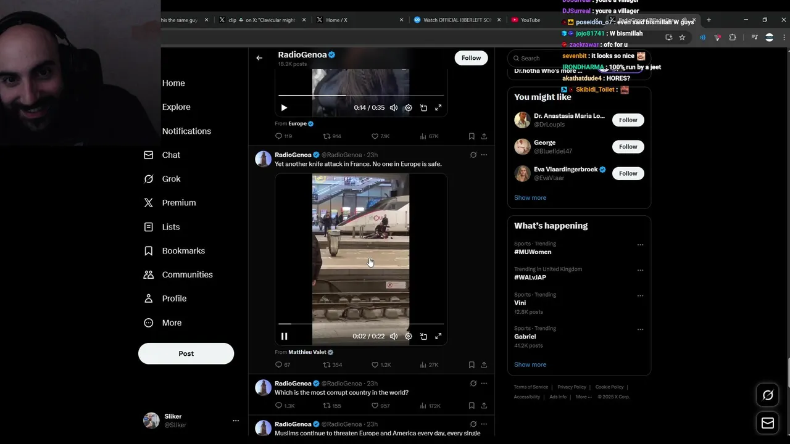The width and height of the screenshot is (790, 444).
Task: Enable picture-in-picture on the 0:02 / 0:22 video
Action: click(423, 336)
